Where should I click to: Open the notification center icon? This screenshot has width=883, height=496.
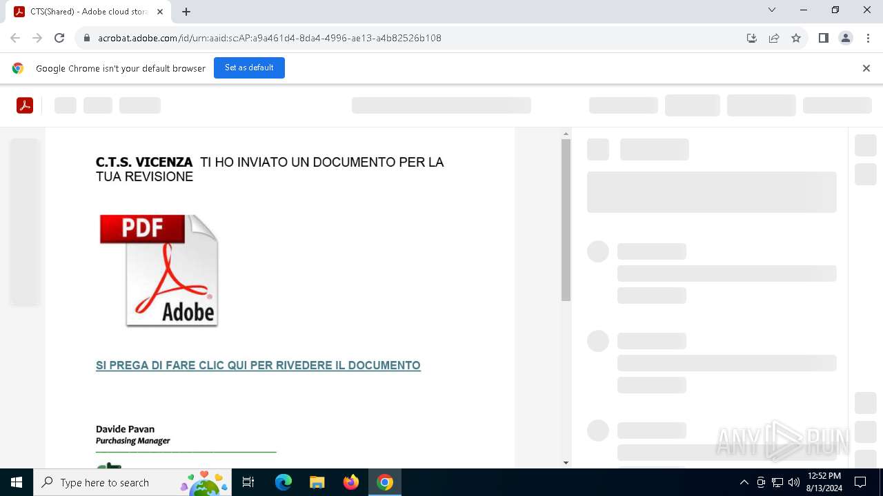coord(860,482)
